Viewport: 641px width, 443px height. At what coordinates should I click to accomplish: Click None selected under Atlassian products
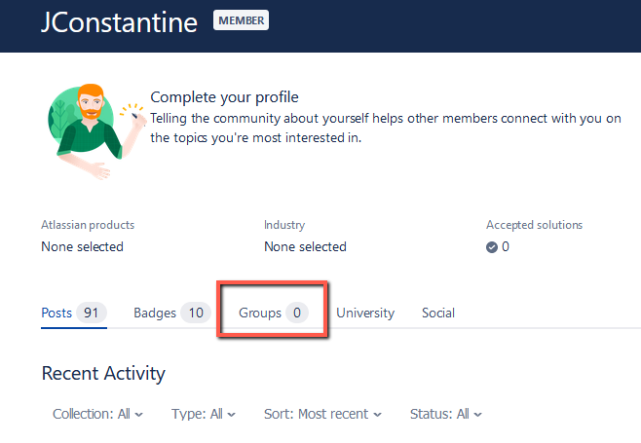tap(82, 247)
